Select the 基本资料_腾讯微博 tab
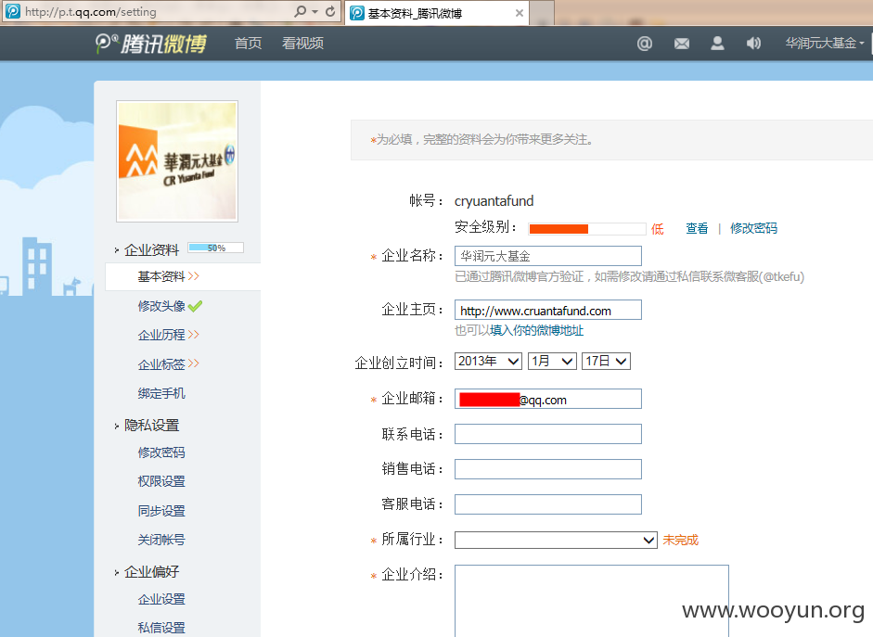873x637 pixels. (437, 13)
